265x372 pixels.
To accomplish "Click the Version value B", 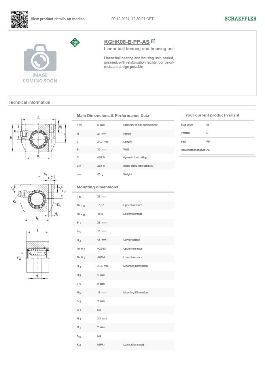I will (207, 133).
